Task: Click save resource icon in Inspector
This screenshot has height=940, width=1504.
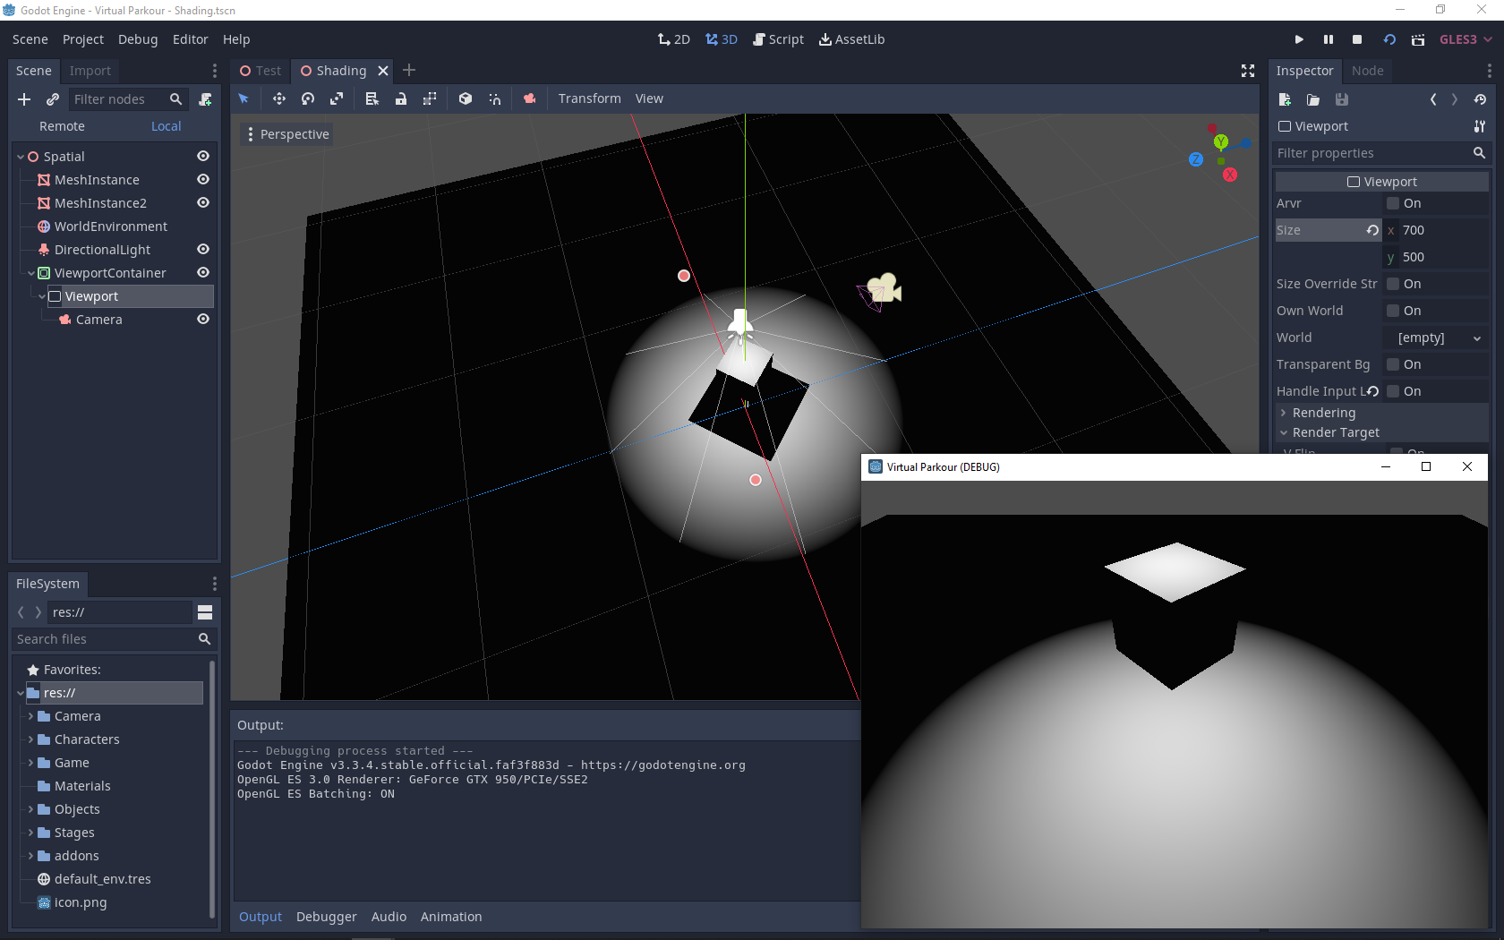Action: click(x=1342, y=99)
